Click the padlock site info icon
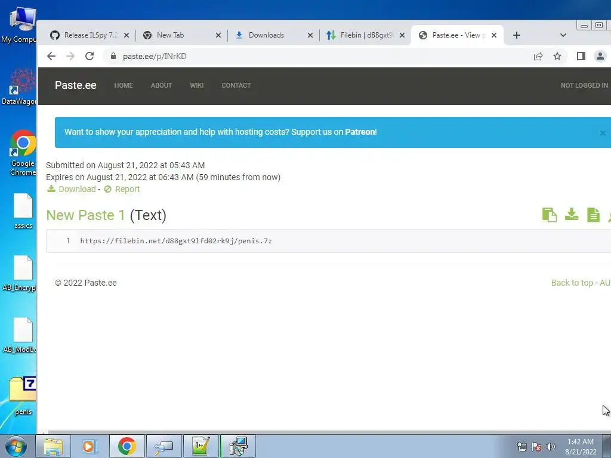The height and width of the screenshot is (458, 611). point(113,56)
